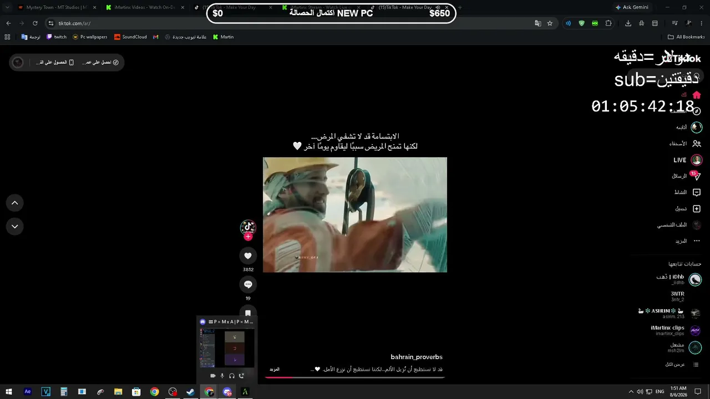Viewport: 710px width, 399px height.
Task: Open the ترجمة bookmark
Action: (x=31, y=37)
